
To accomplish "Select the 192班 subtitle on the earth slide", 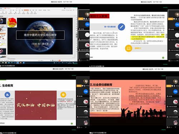I will point(40,44).
